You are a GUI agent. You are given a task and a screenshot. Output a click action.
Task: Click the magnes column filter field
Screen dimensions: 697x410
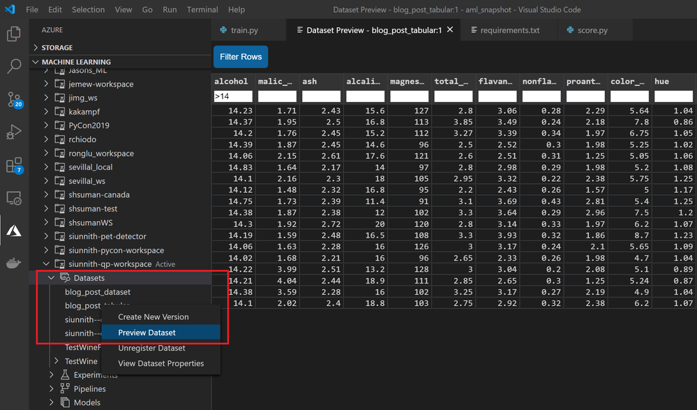coord(409,96)
